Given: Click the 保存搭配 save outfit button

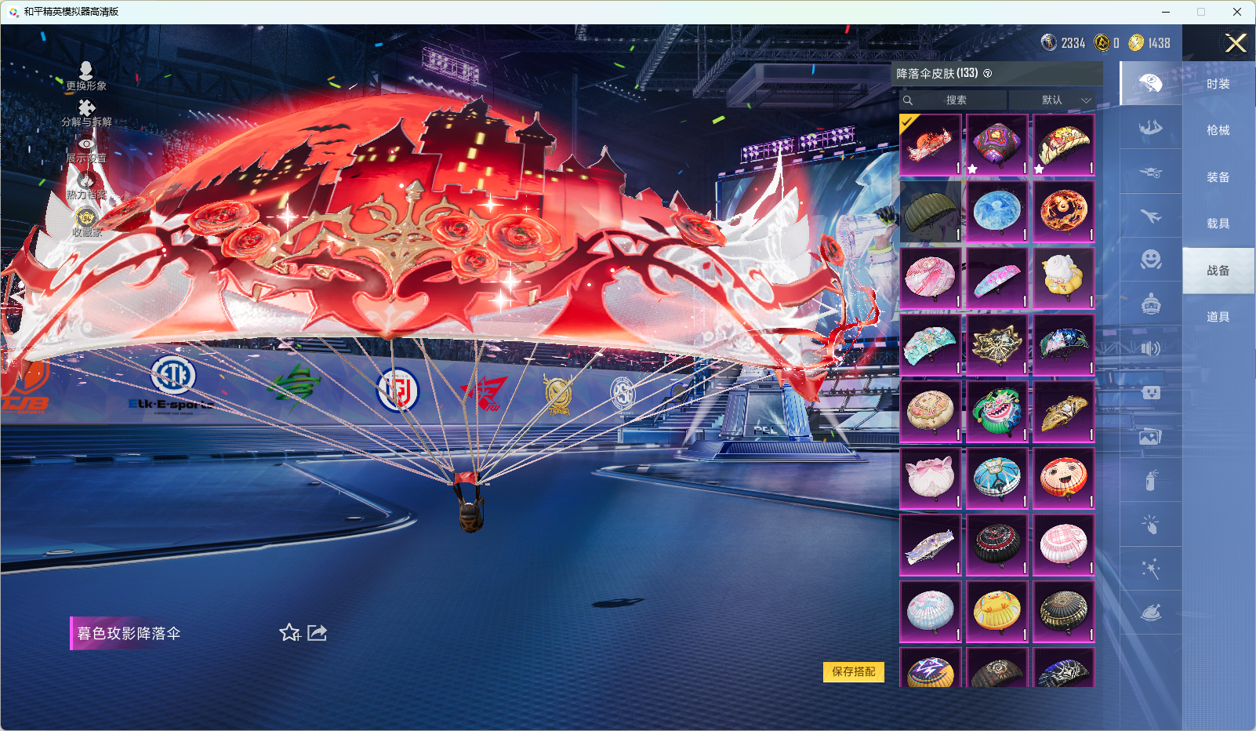Looking at the screenshot, I should tap(854, 671).
